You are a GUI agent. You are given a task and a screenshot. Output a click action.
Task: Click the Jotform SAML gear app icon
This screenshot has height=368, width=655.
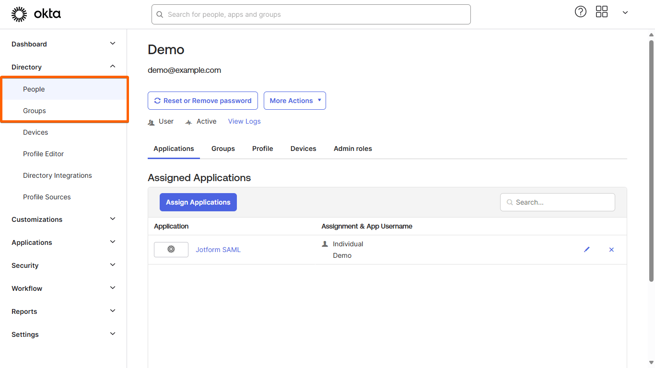171,250
